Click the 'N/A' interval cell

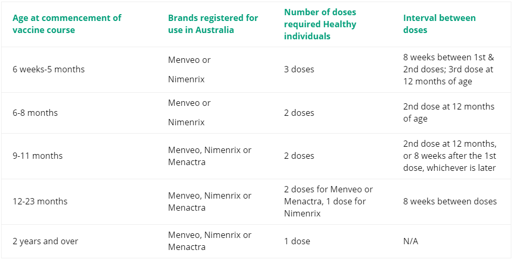pyautogui.click(x=411, y=242)
